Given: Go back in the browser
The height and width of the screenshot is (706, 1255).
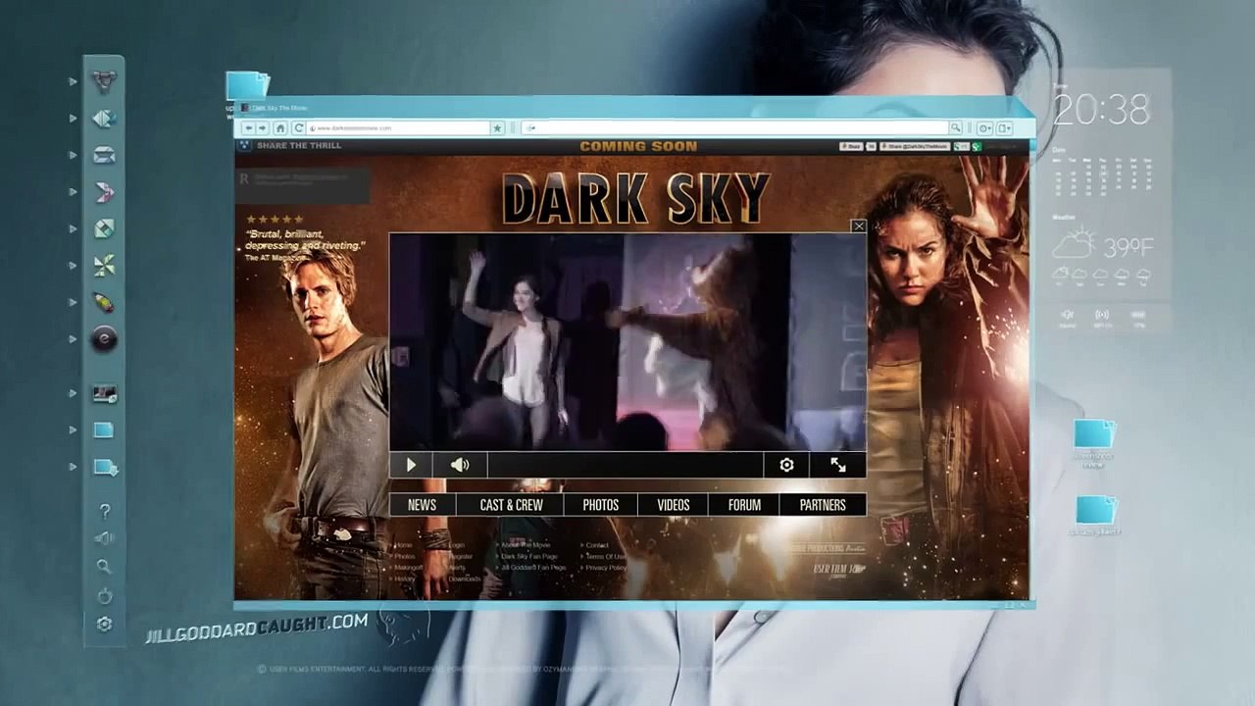Looking at the screenshot, I should [x=249, y=127].
